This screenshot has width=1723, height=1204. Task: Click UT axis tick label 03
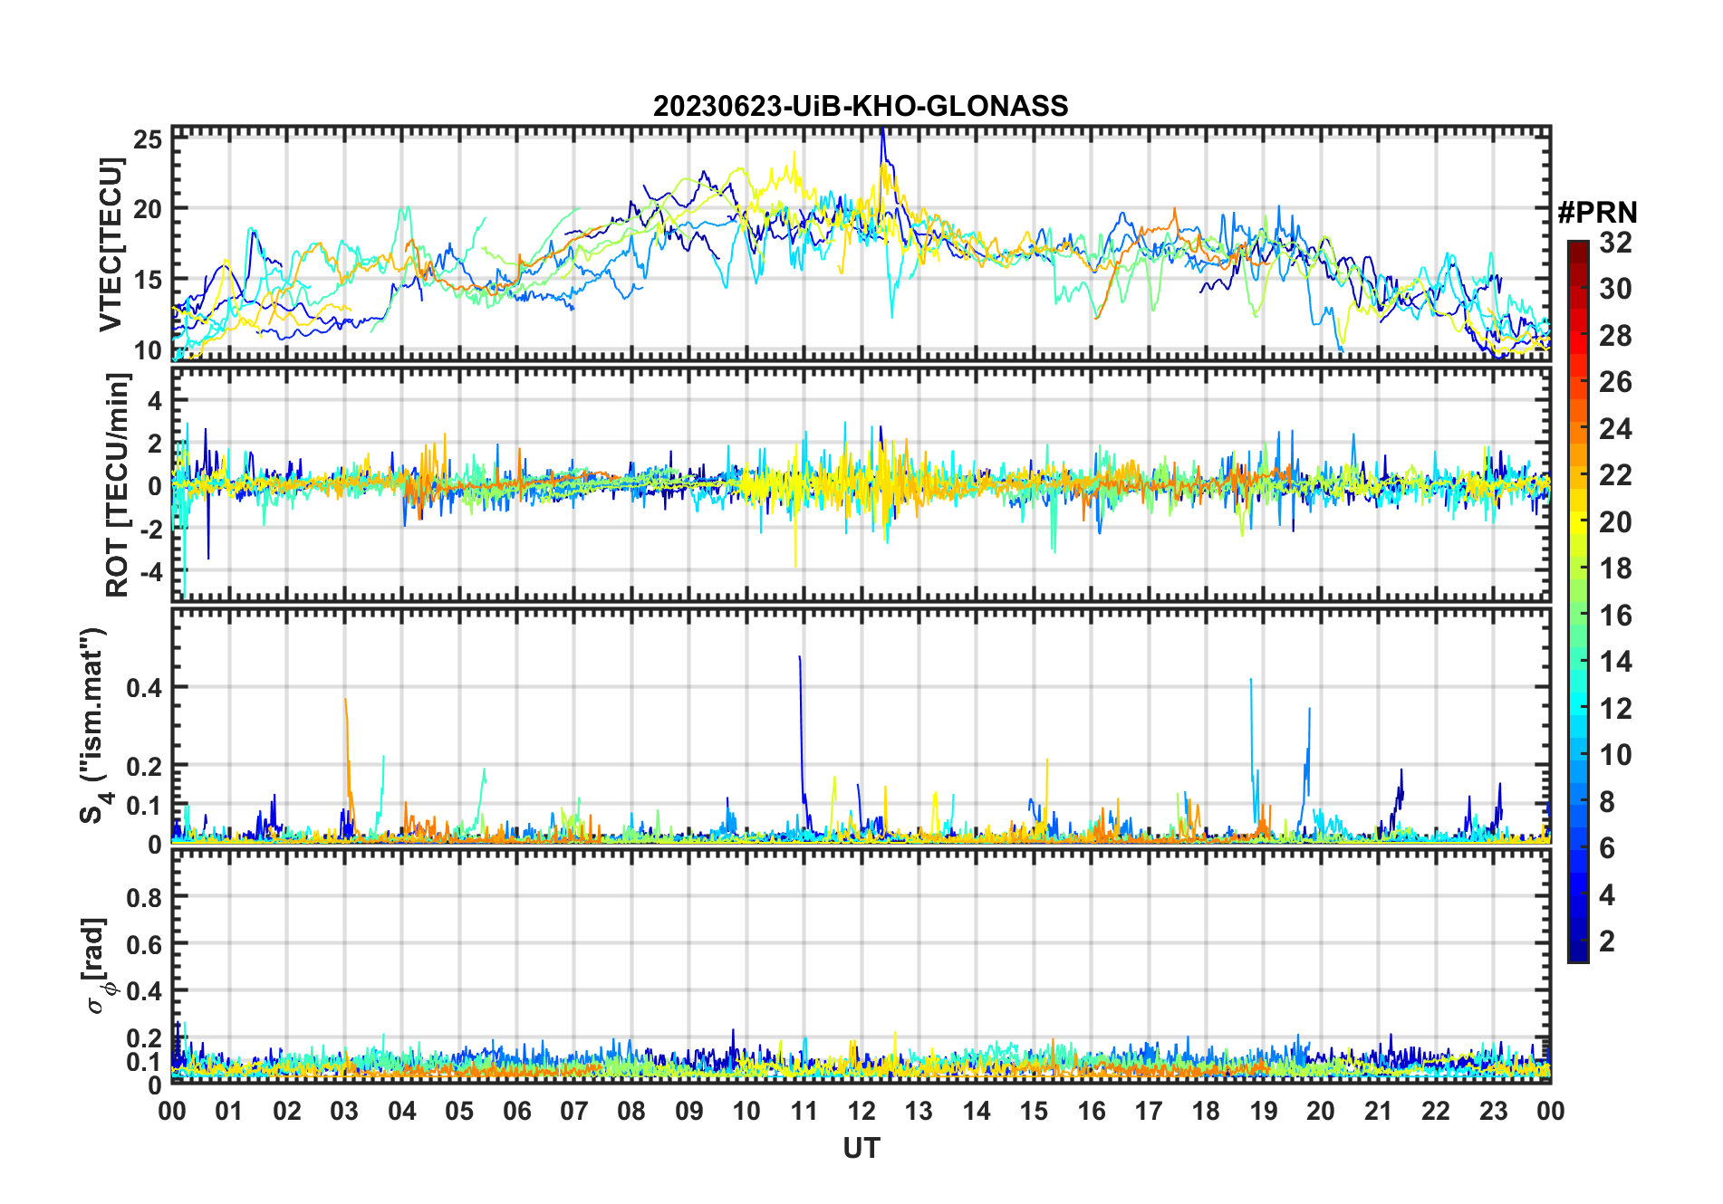click(344, 1112)
